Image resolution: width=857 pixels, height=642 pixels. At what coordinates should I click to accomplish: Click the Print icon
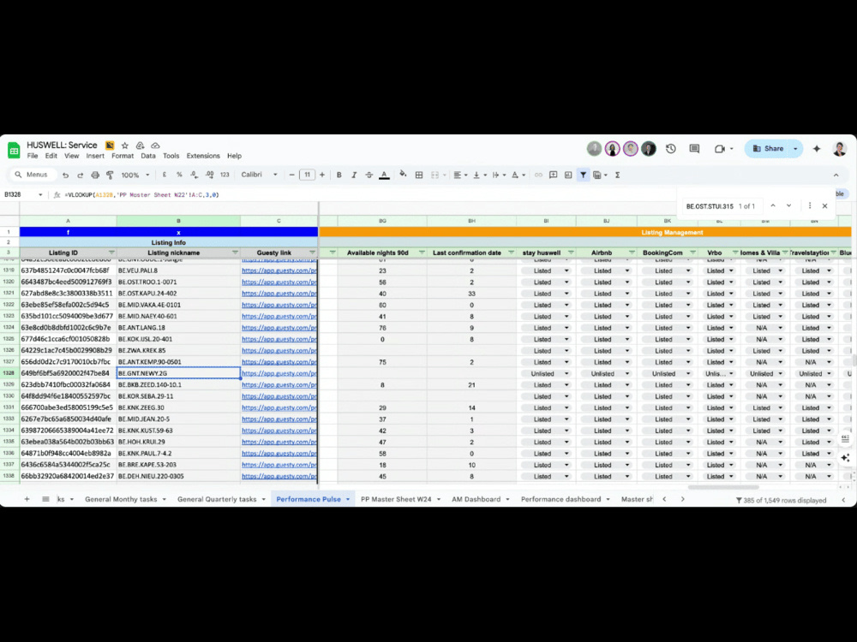pos(95,175)
